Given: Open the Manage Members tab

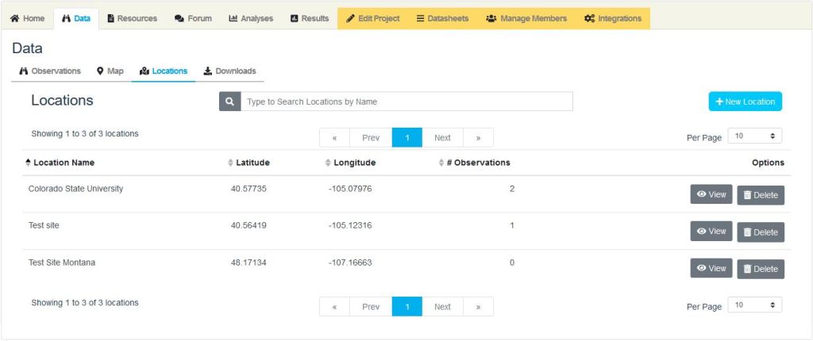Looking at the screenshot, I should point(526,18).
